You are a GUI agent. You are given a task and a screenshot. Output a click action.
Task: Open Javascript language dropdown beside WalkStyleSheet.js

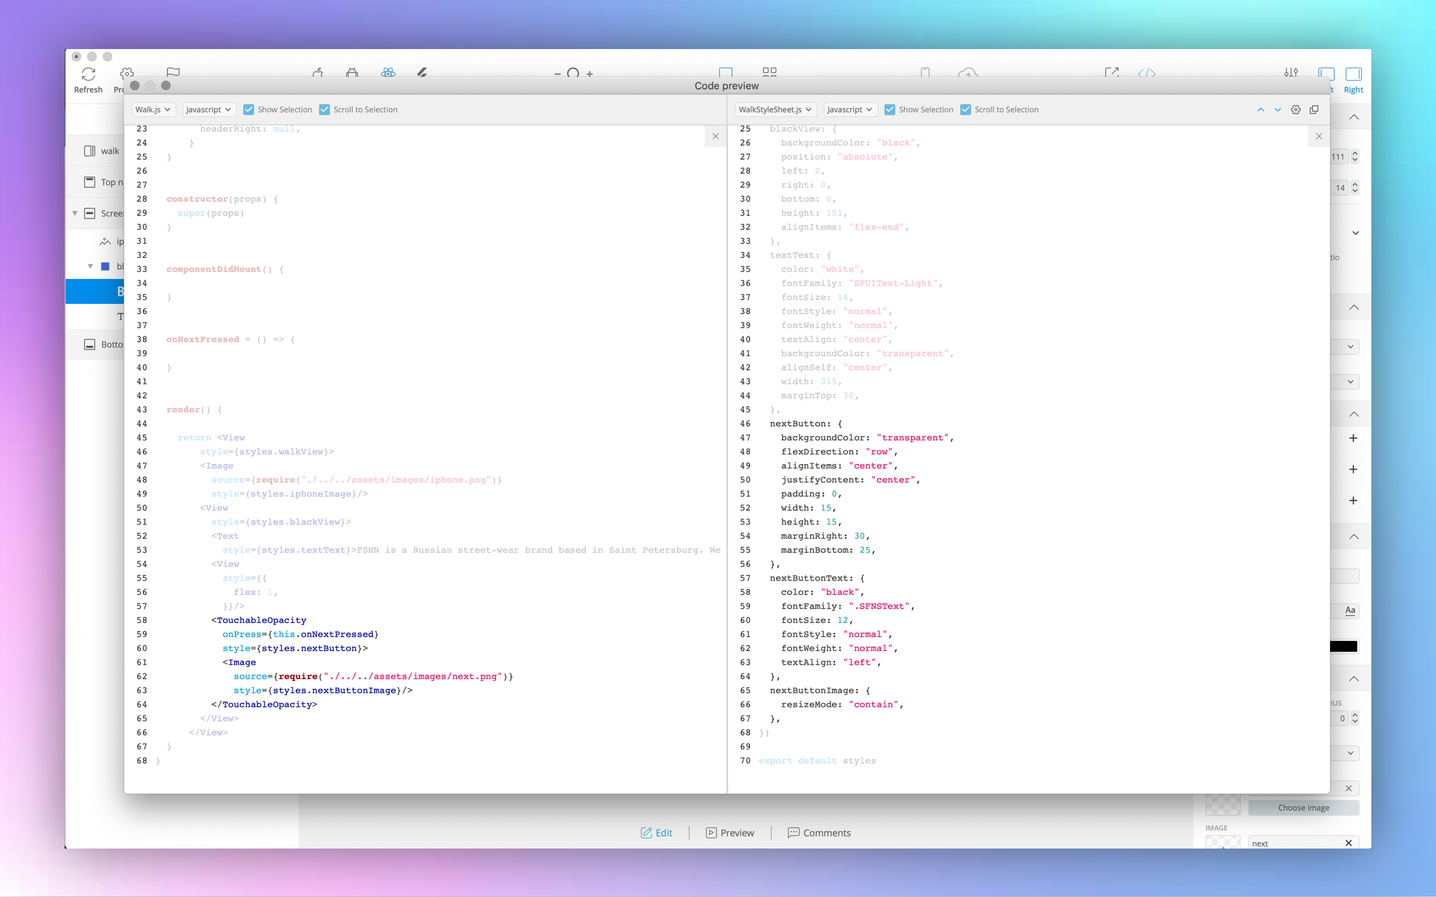tap(849, 110)
